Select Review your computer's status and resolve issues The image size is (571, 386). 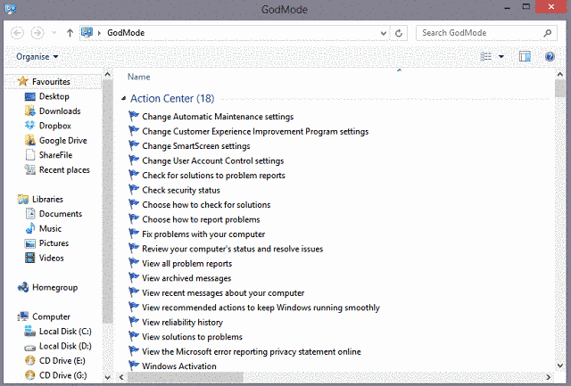(x=232, y=249)
